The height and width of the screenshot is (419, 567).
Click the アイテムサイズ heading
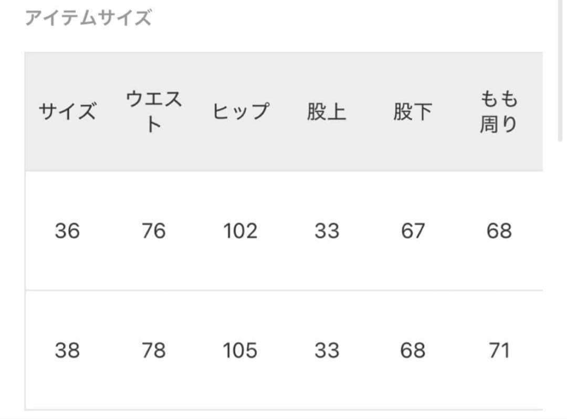88,18
